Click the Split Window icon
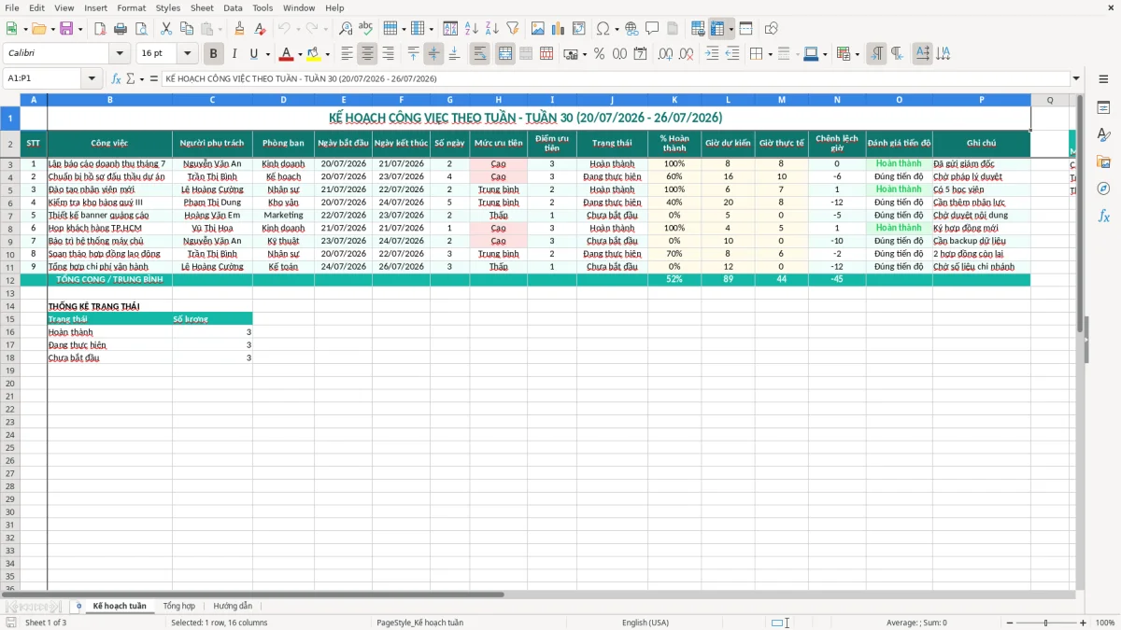Screen dimensions: 1121x630 (x=745, y=29)
